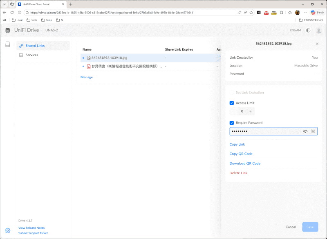The image size is (327, 239).
Task: Click the UniFi Drive database logo icon
Action: click(8, 30)
